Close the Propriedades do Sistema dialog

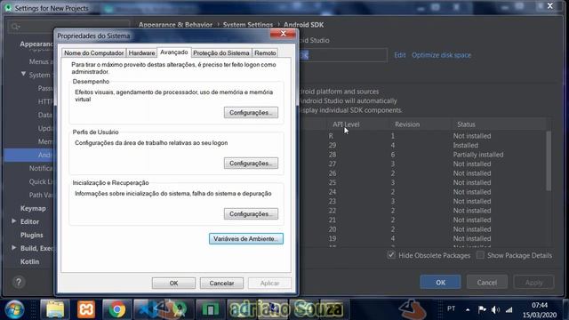pyautogui.click(x=283, y=34)
